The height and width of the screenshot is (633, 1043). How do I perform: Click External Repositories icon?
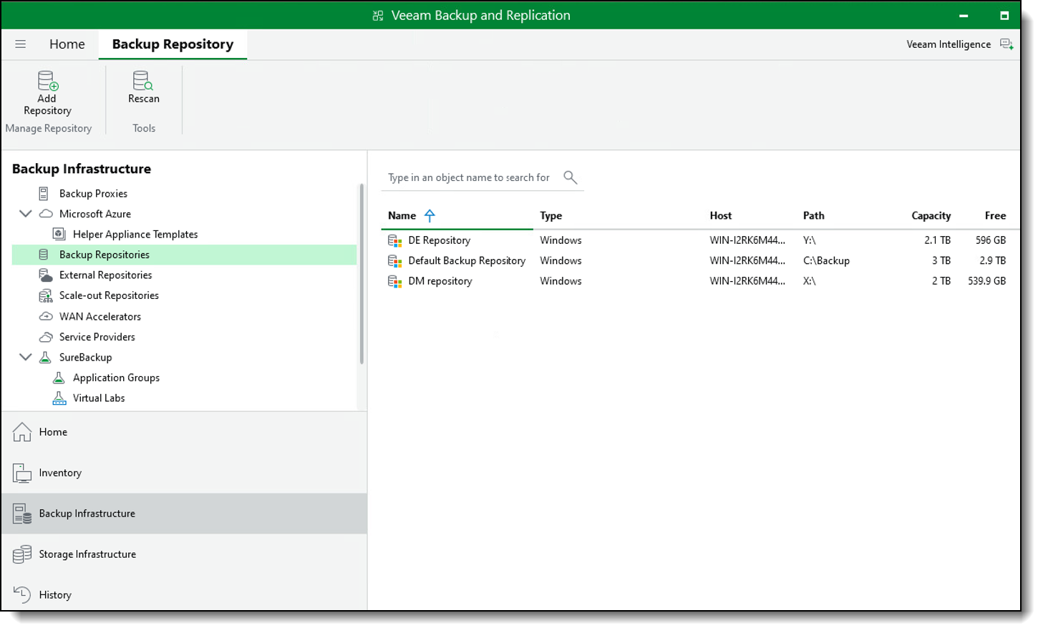pos(45,275)
